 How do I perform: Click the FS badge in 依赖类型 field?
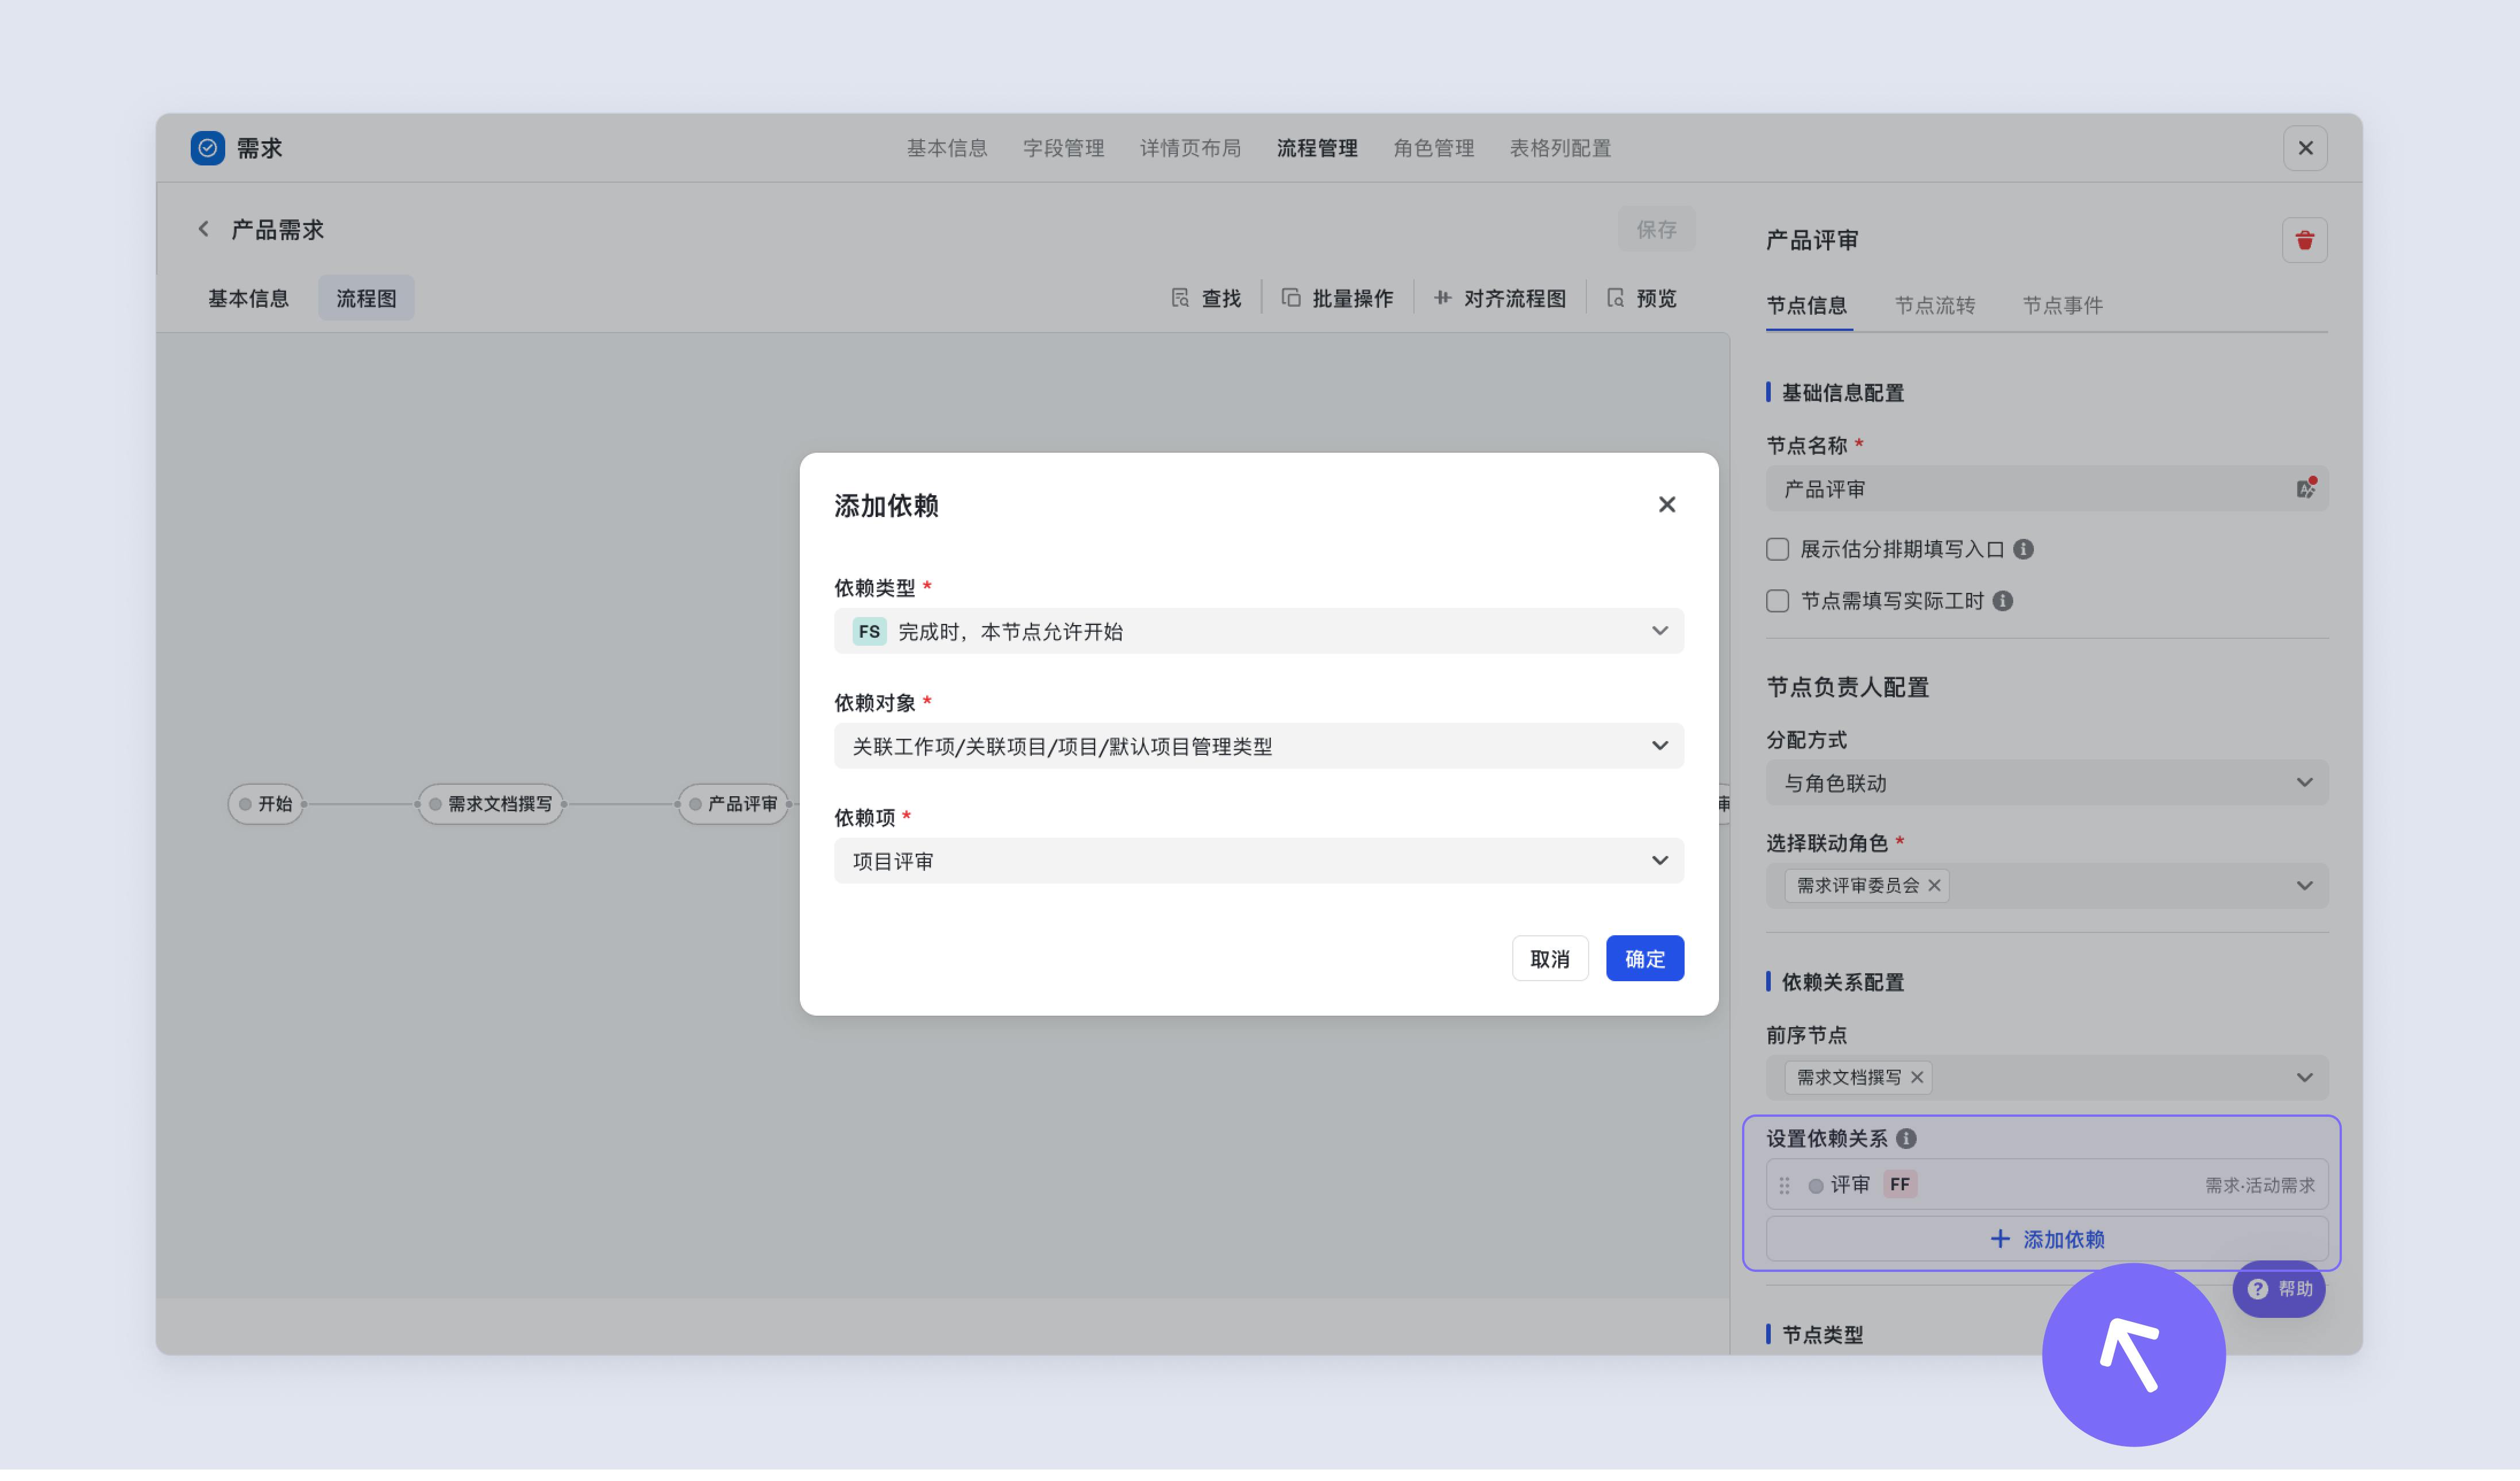(x=869, y=632)
